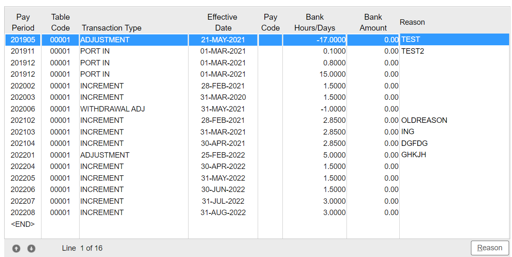The width and height of the screenshot is (512, 257).
Task: Select the 25-FEB-2022 effective date cell
Action: pyautogui.click(x=223, y=155)
